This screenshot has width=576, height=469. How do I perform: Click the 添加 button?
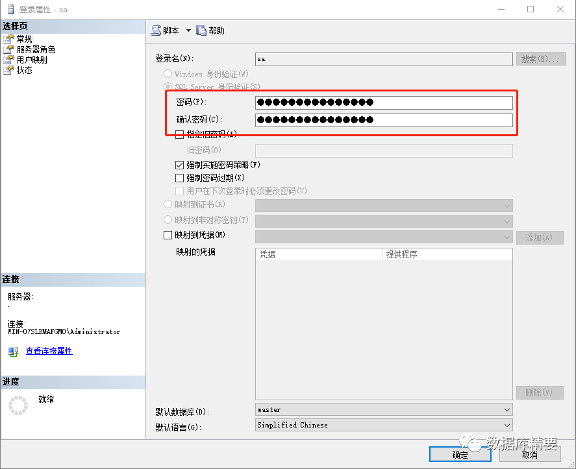[539, 237]
